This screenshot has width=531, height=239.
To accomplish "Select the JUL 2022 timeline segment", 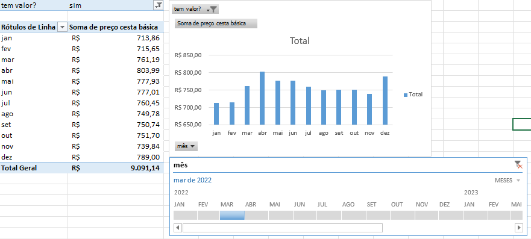I will pyautogui.click(x=329, y=215).
